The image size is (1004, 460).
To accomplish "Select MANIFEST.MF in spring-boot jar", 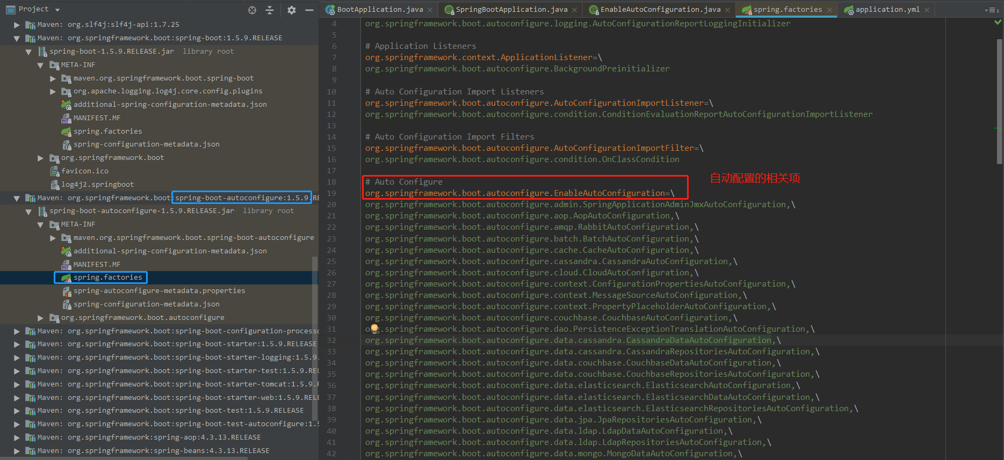I will pos(97,118).
